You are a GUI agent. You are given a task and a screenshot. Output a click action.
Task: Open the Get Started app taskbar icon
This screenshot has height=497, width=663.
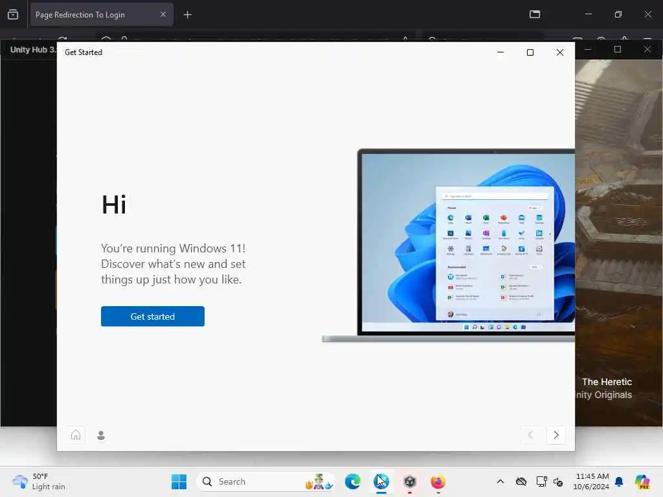(x=381, y=481)
